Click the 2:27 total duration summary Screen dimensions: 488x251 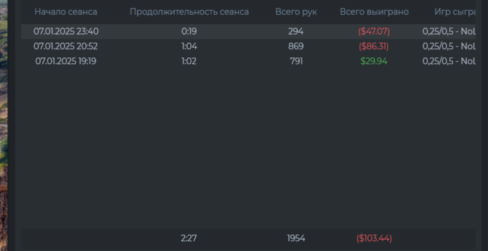(x=189, y=238)
